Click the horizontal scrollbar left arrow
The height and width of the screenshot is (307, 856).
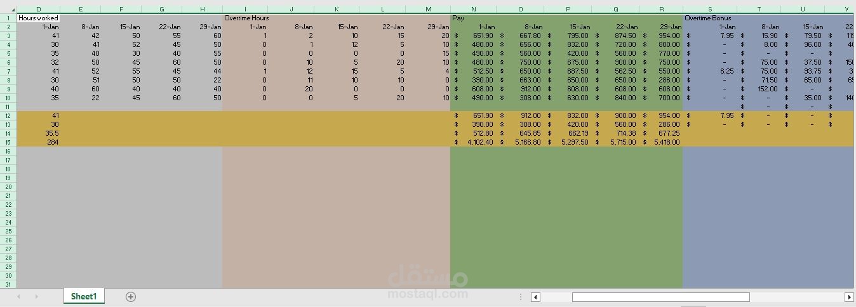point(535,297)
